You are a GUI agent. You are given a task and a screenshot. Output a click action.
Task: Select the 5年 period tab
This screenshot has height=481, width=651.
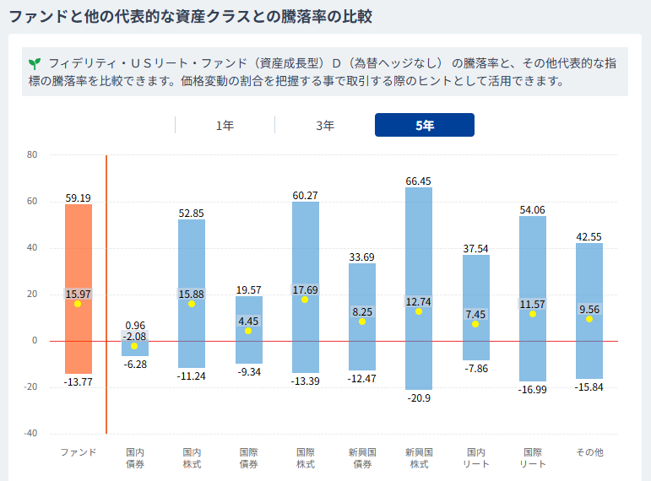tap(425, 125)
